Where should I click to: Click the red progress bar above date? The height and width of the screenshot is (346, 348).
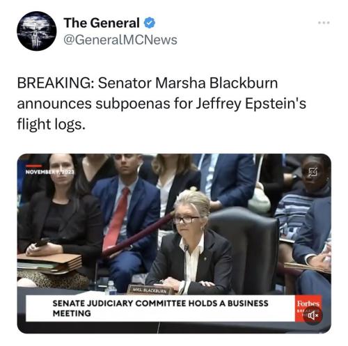coord(34,166)
